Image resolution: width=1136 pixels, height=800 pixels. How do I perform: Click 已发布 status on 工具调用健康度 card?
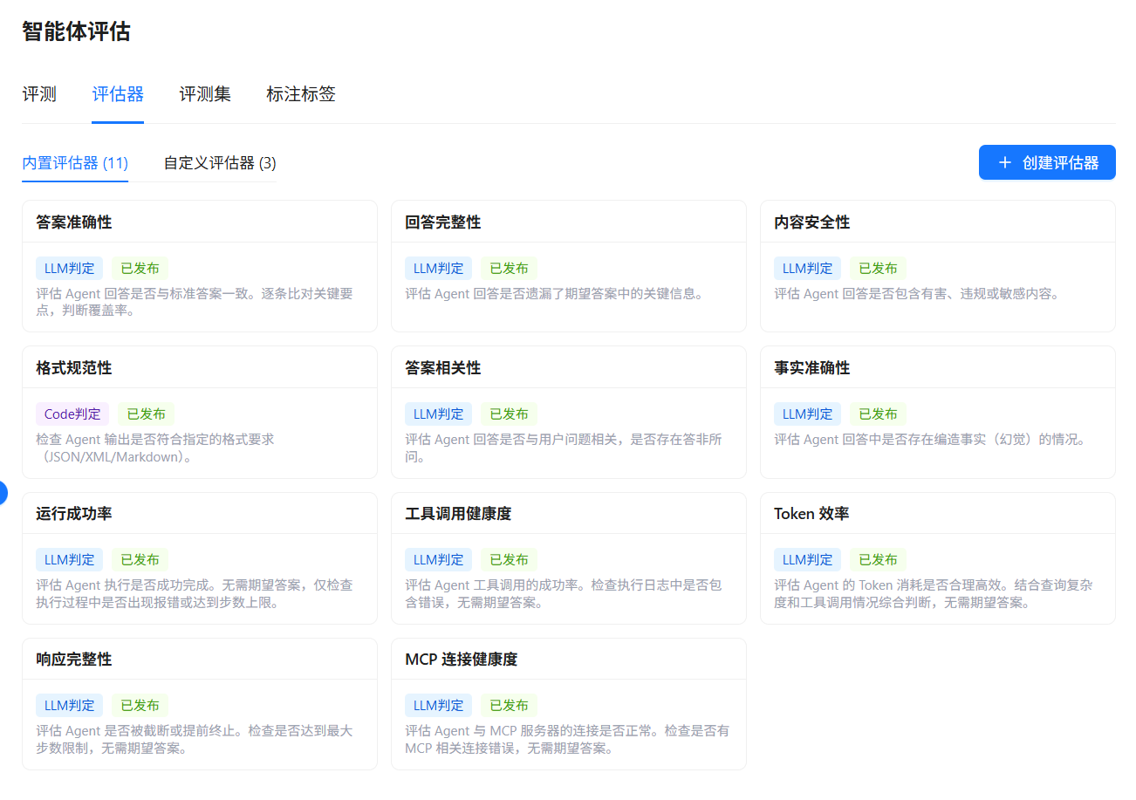(509, 559)
